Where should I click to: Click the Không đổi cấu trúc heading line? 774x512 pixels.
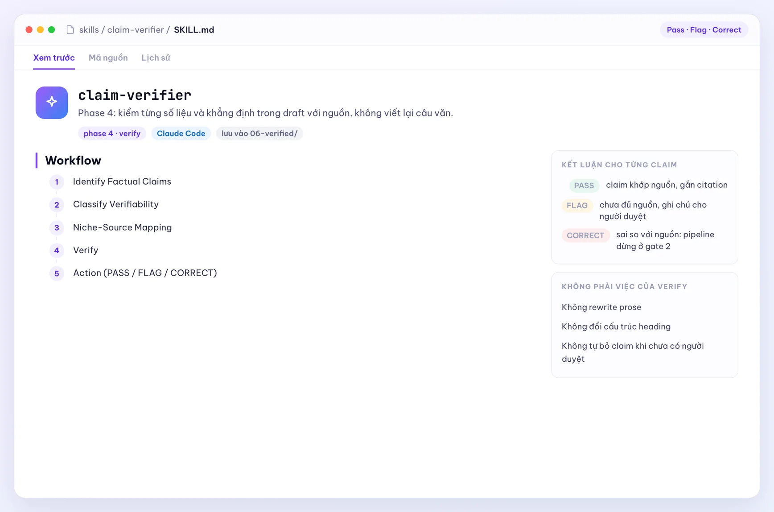(616, 326)
